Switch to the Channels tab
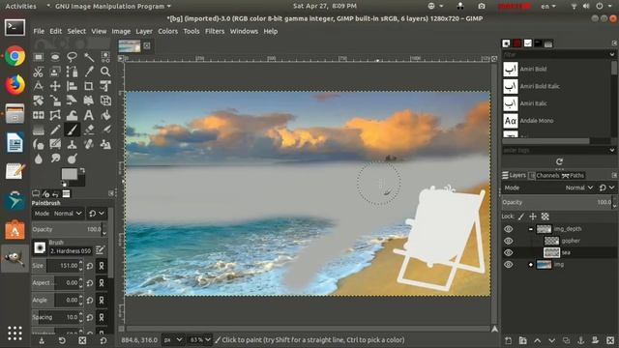The height and width of the screenshot is (348, 619). pos(544,176)
